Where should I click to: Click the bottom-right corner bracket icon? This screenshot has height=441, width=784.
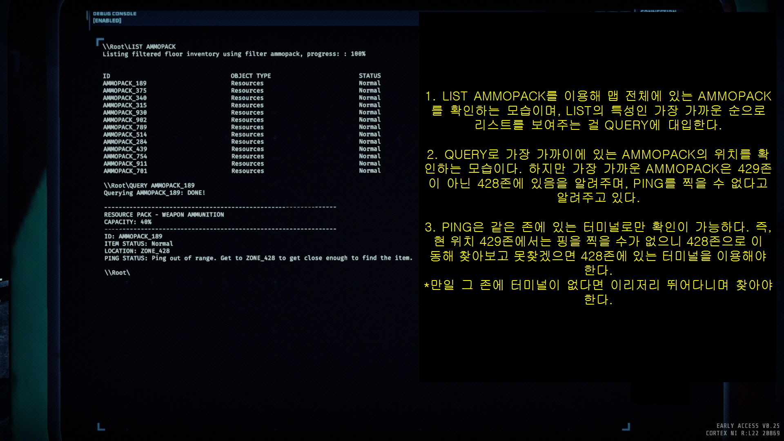pyautogui.click(x=626, y=427)
